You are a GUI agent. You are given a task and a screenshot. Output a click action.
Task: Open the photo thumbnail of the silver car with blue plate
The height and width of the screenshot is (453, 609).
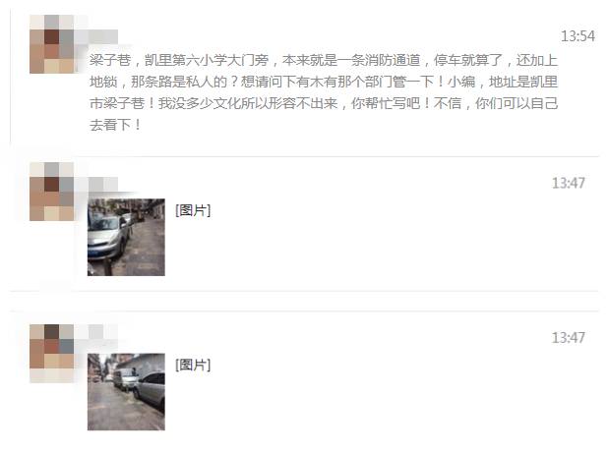point(126,237)
